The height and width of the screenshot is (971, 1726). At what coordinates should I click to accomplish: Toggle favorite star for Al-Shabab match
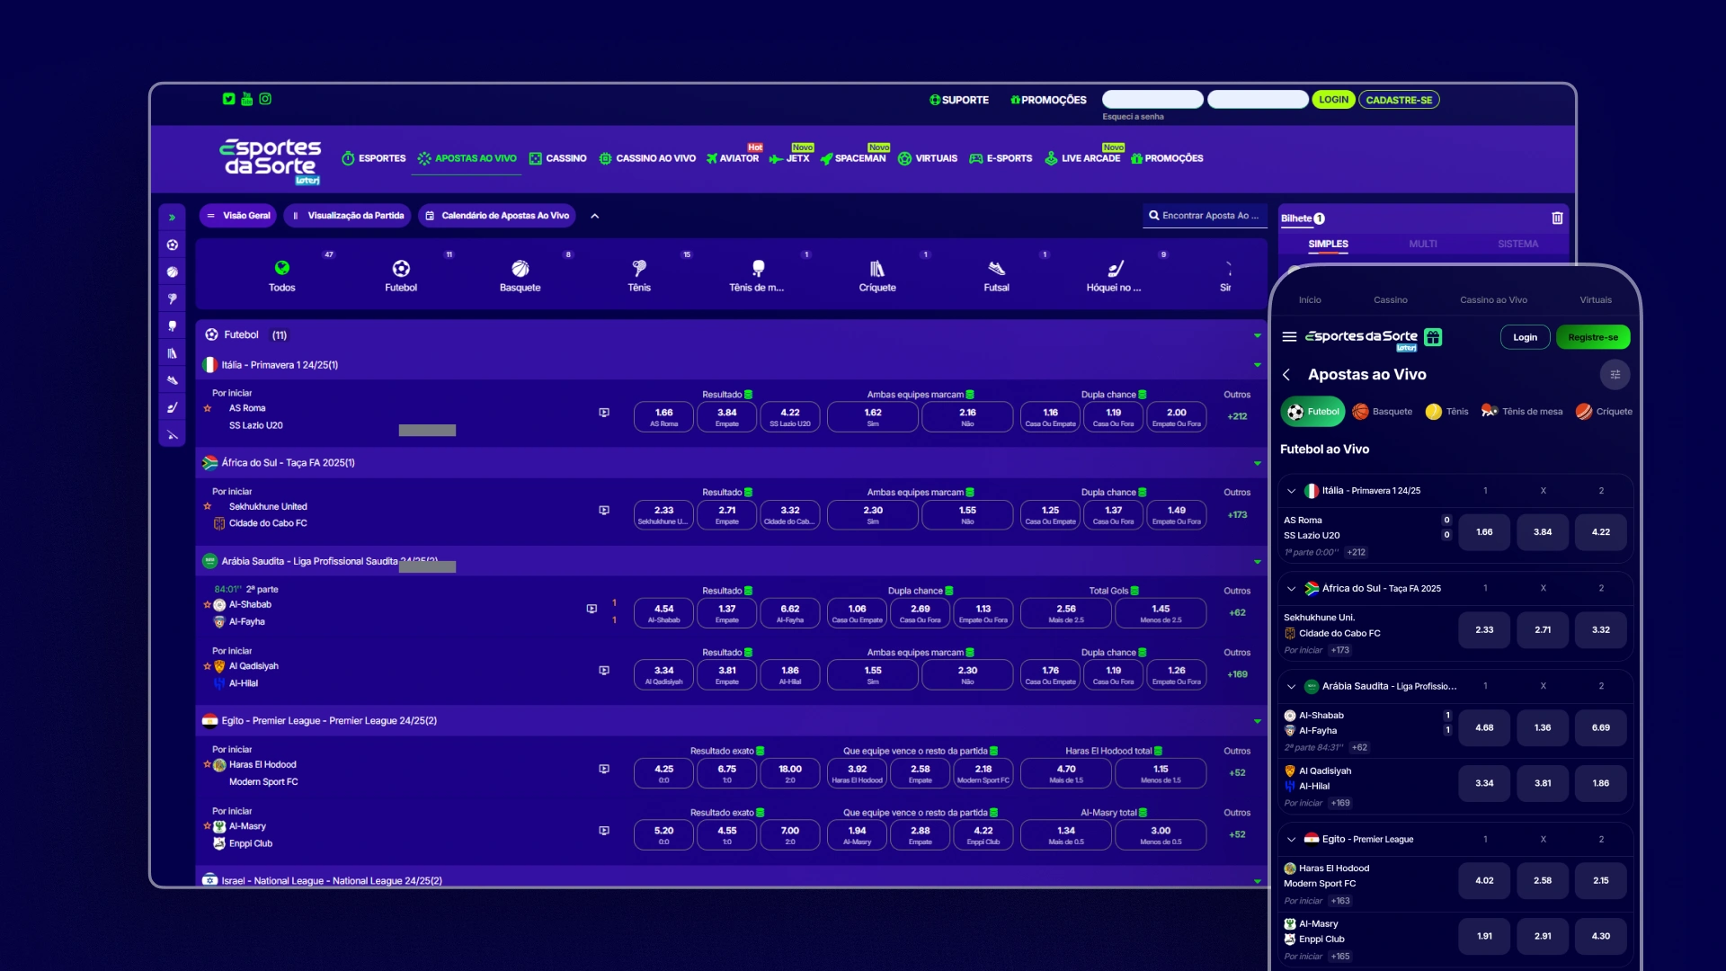208,605
